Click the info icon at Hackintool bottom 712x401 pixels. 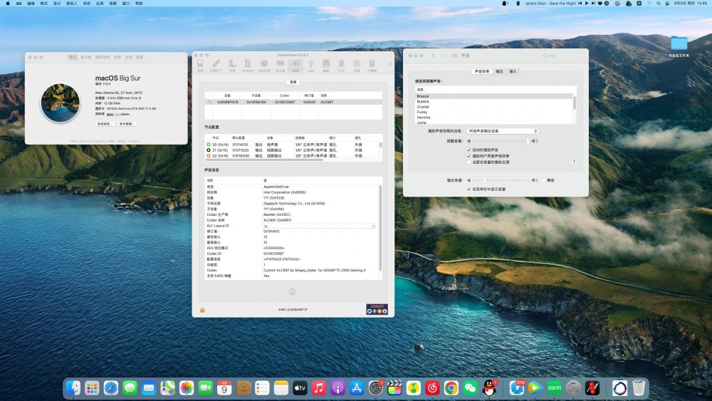pos(293,291)
